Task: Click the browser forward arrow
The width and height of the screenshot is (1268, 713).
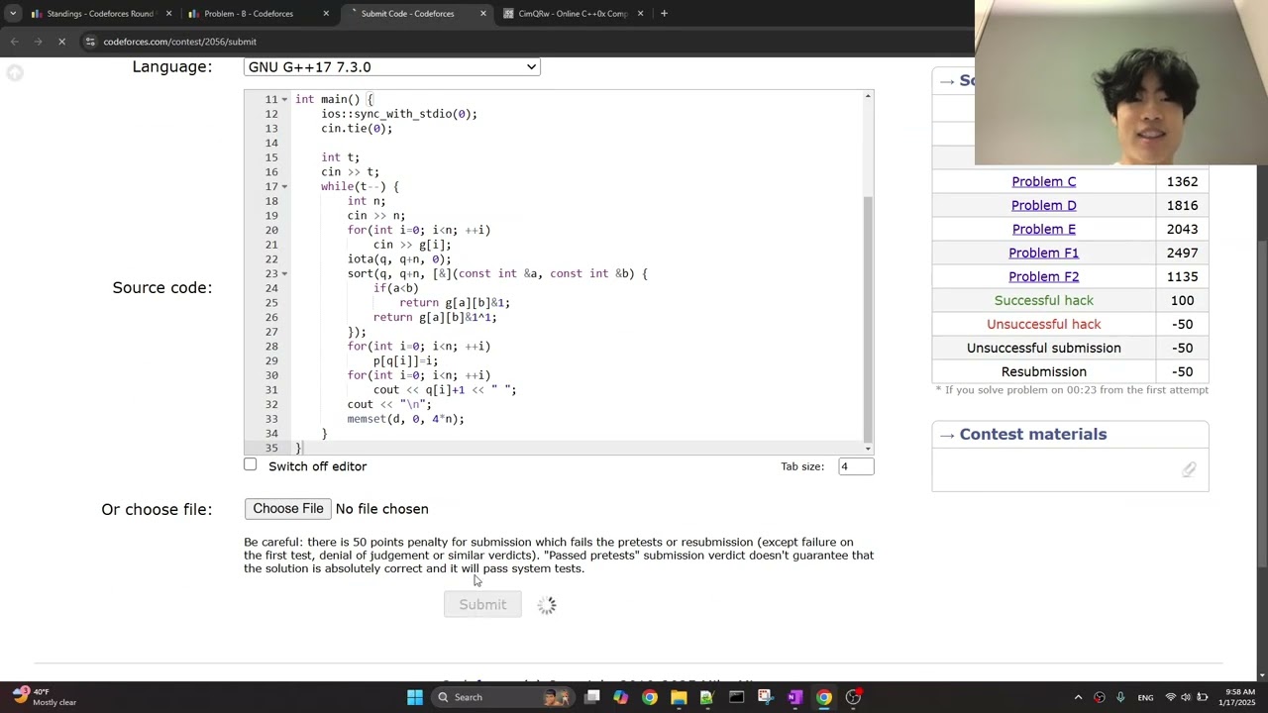Action: (38, 42)
